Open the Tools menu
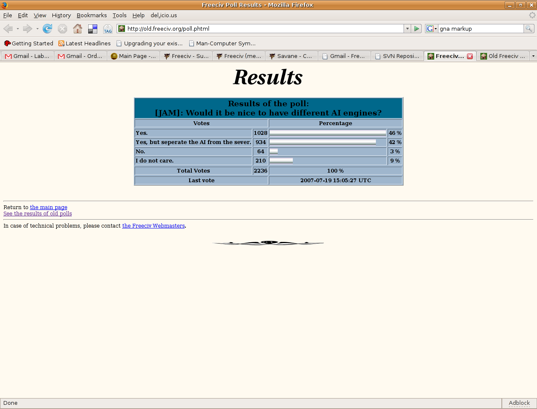 [x=120, y=15]
